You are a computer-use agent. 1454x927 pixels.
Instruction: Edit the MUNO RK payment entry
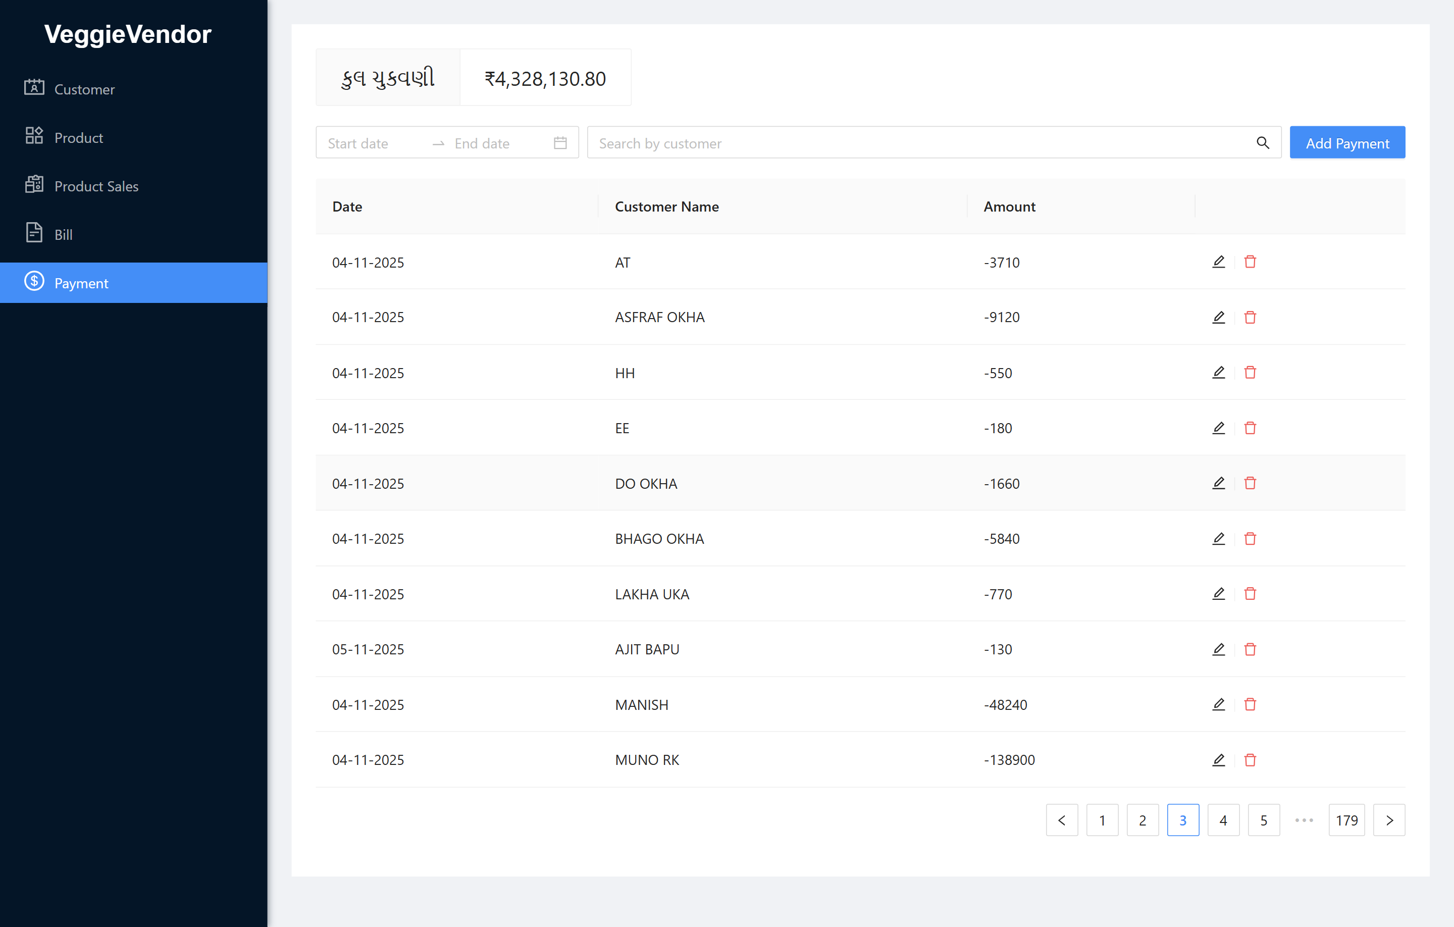(1219, 760)
